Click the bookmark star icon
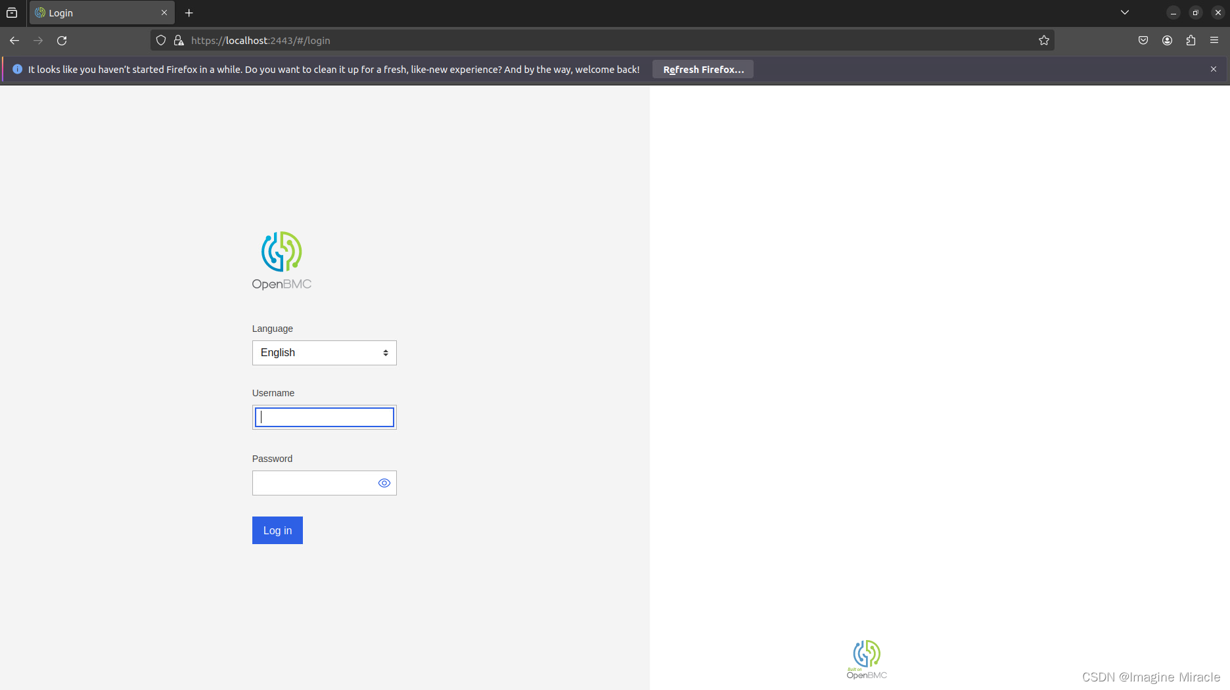Image resolution: width=1230 pixels, height=690 pixels. (1044, 40)
